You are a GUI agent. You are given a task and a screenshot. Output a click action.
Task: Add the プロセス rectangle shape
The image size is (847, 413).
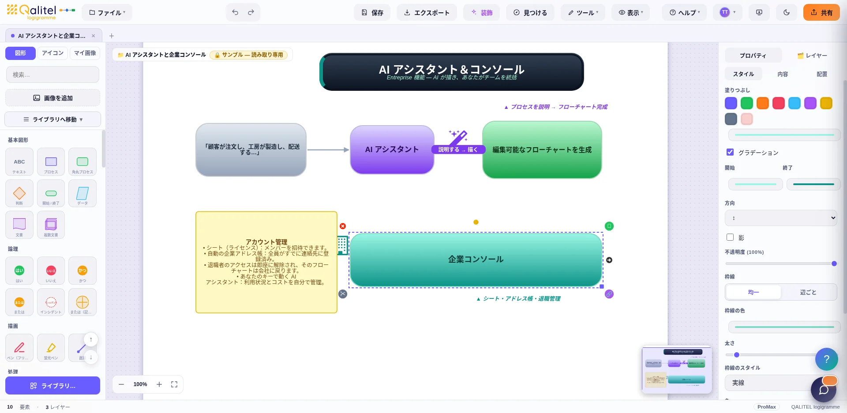(x=51, y=162)
